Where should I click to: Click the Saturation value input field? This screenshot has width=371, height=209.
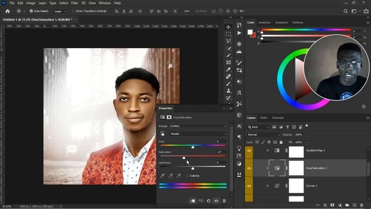(220, 152)
